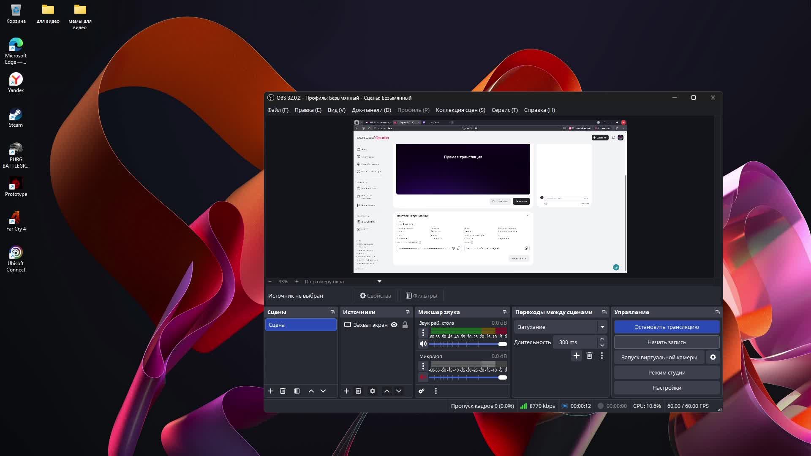
Task: Move source down with arrow icon
Action: click(x=399, y=391)
